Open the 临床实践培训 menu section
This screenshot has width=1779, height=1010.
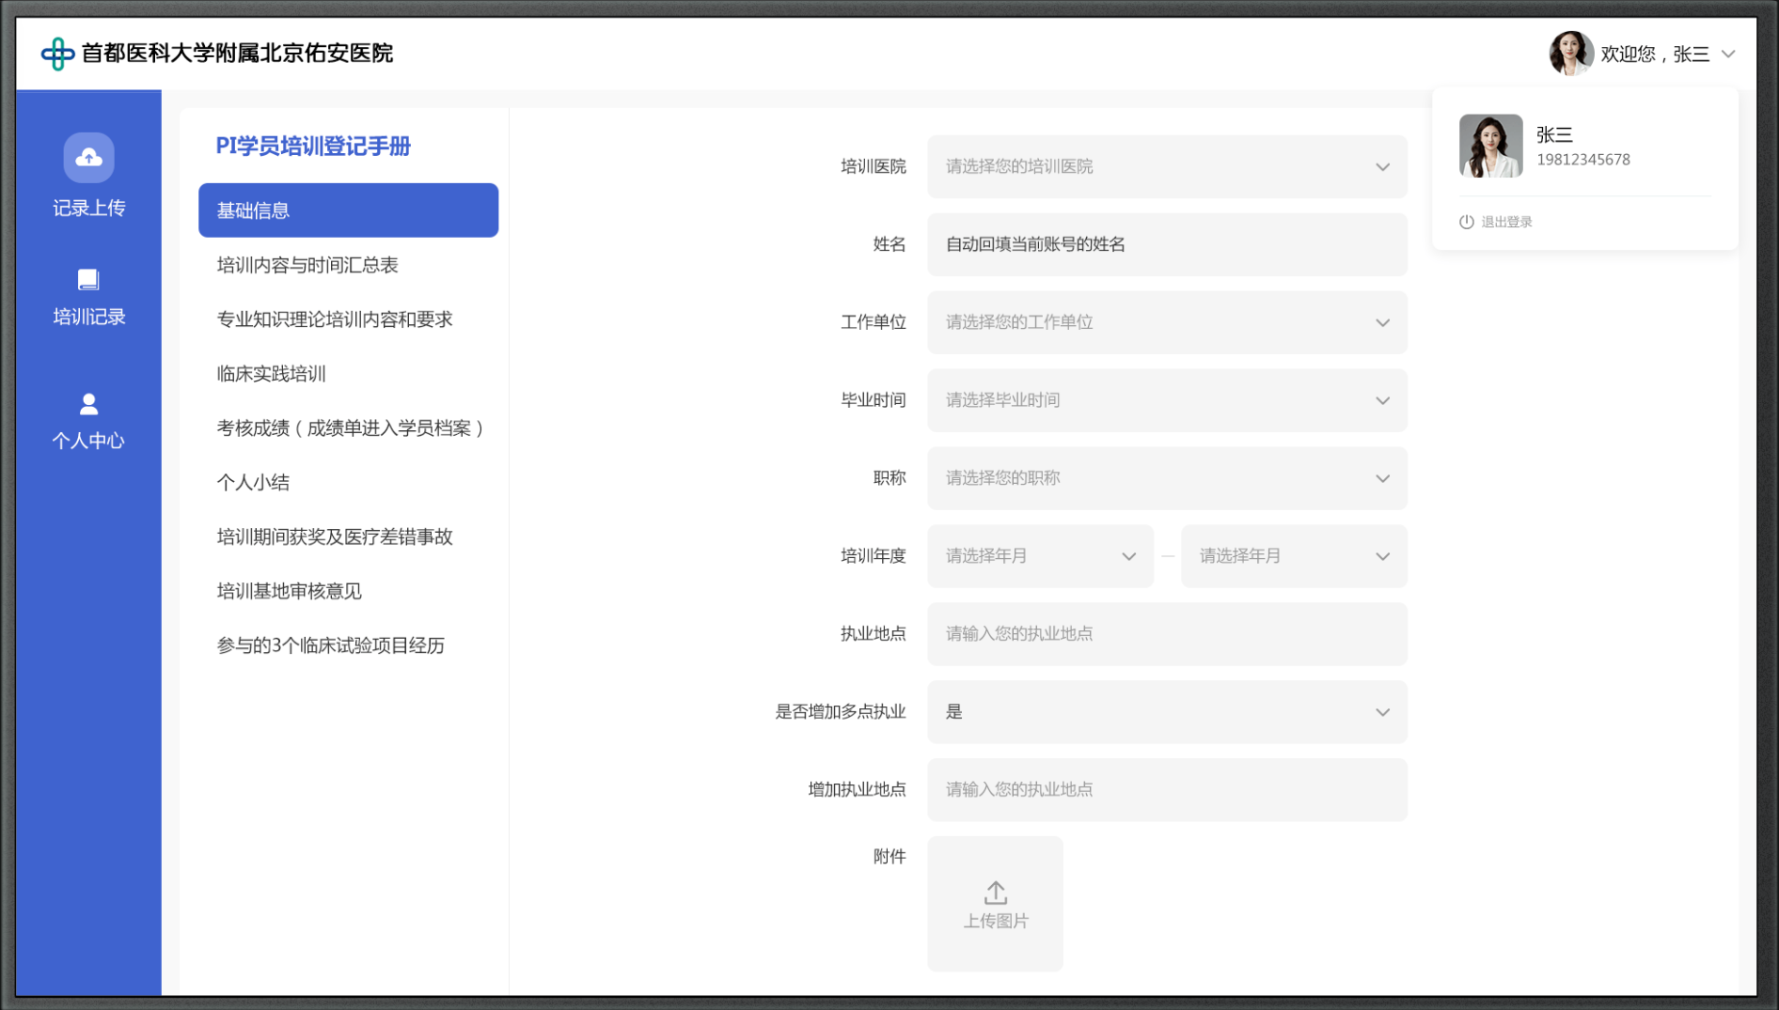point(272,374)
